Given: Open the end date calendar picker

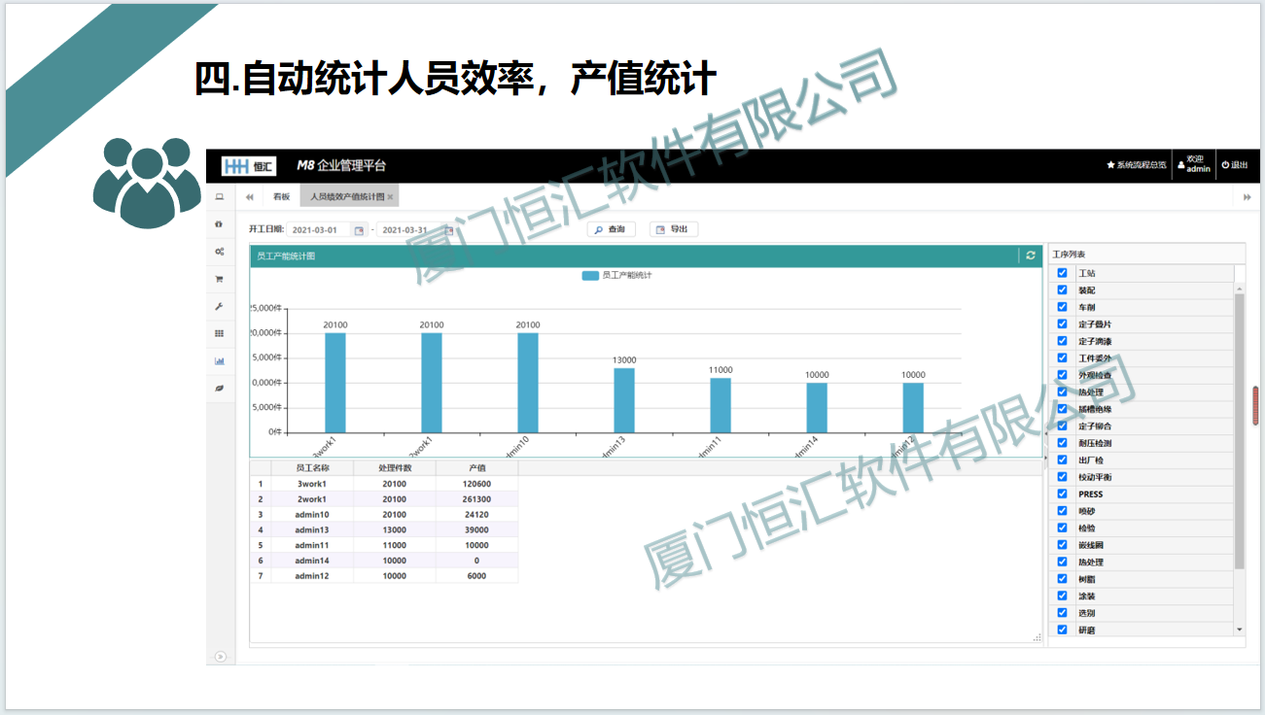Looking at the screenshot, I should 449,230.
